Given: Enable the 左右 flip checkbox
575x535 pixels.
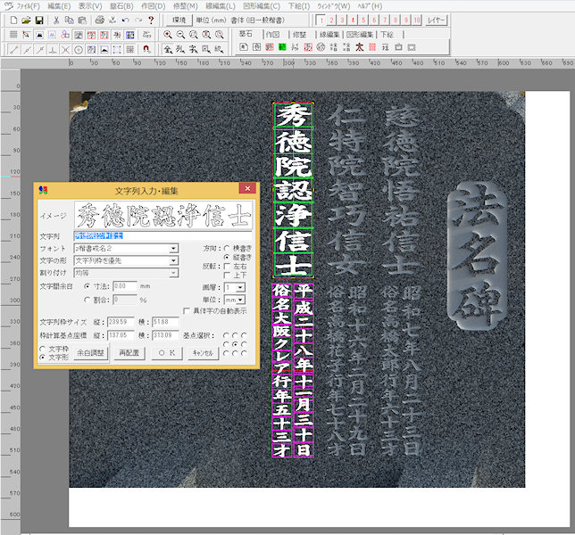Looking at the screenshot, I should tap(226, 265).
